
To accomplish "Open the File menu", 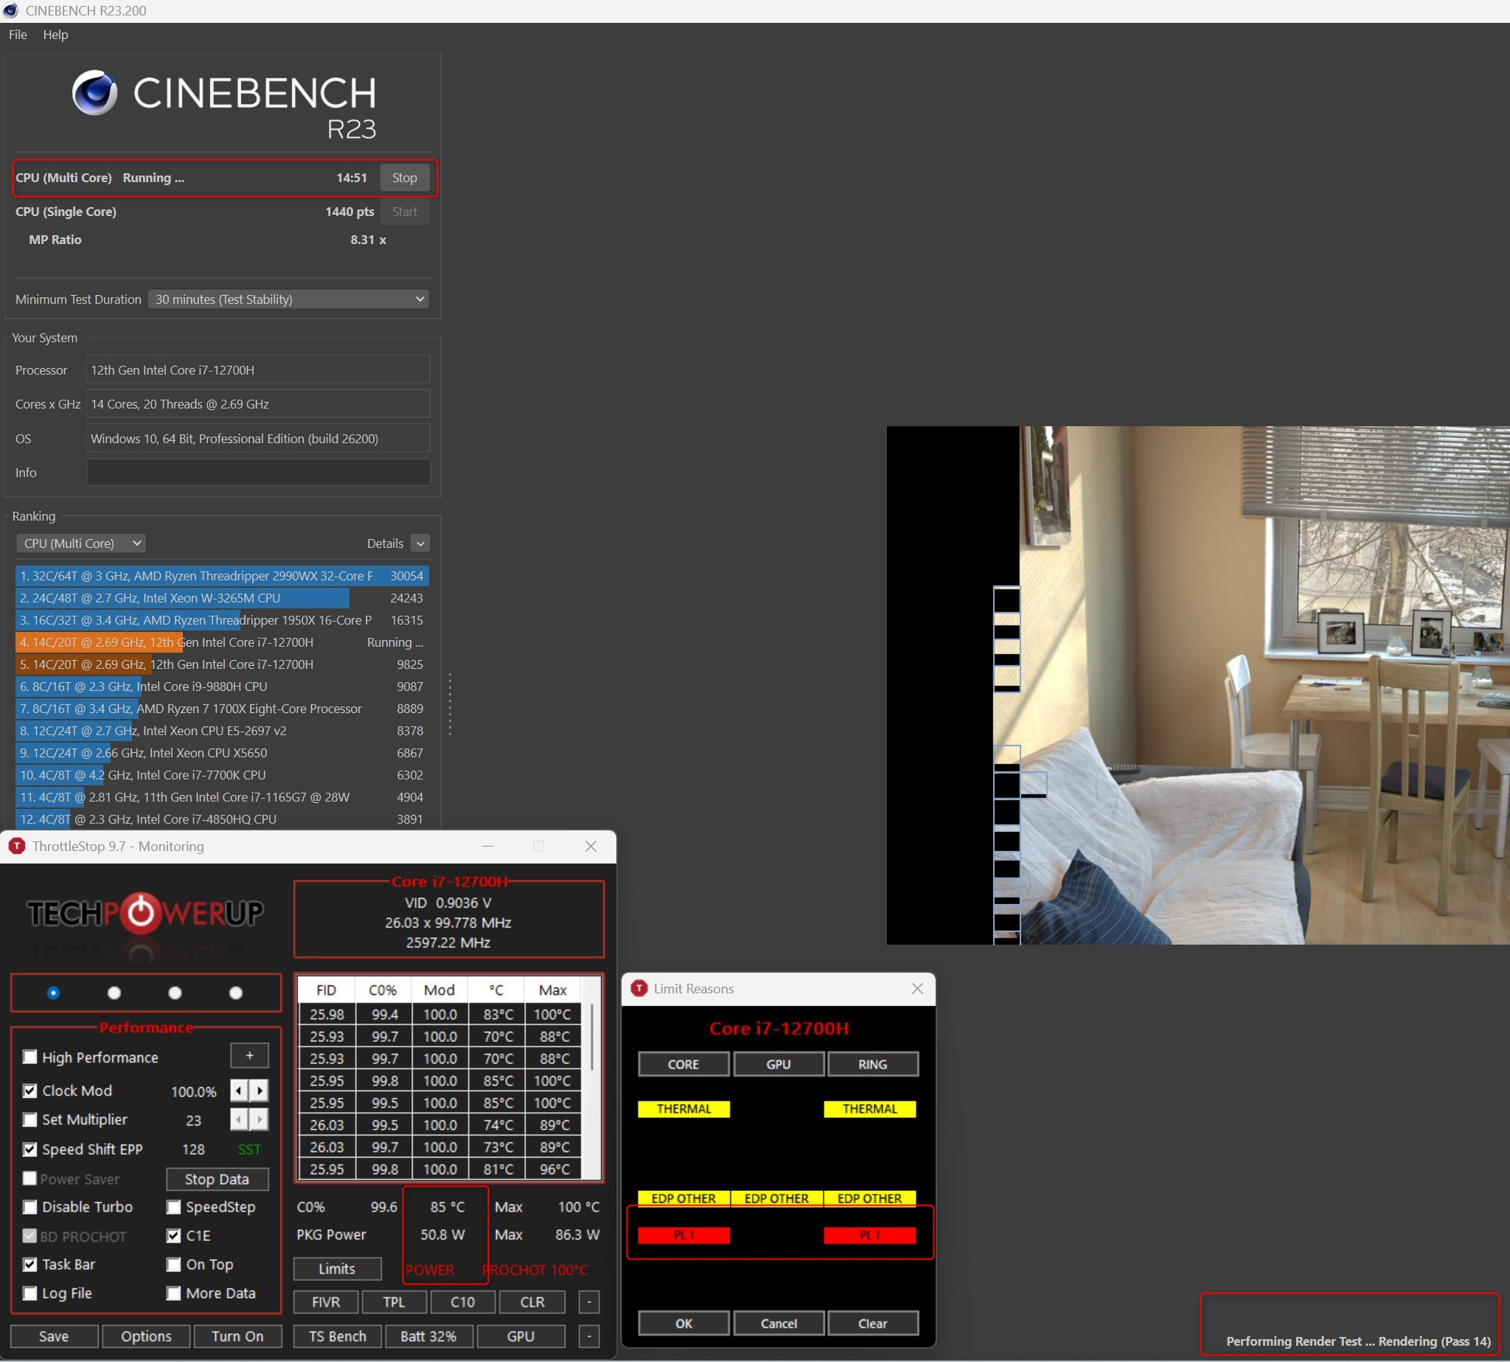I will pyautogui.click(x=18, y=35).
